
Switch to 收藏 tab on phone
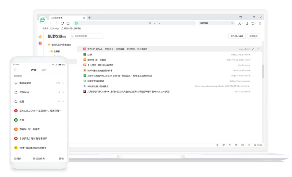click(34, 70)
